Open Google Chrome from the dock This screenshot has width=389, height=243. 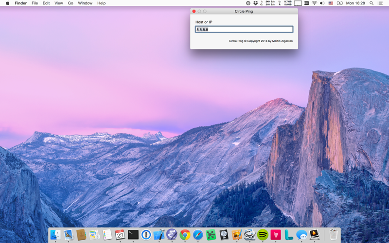pyautogui.click(x=185, y=235)
